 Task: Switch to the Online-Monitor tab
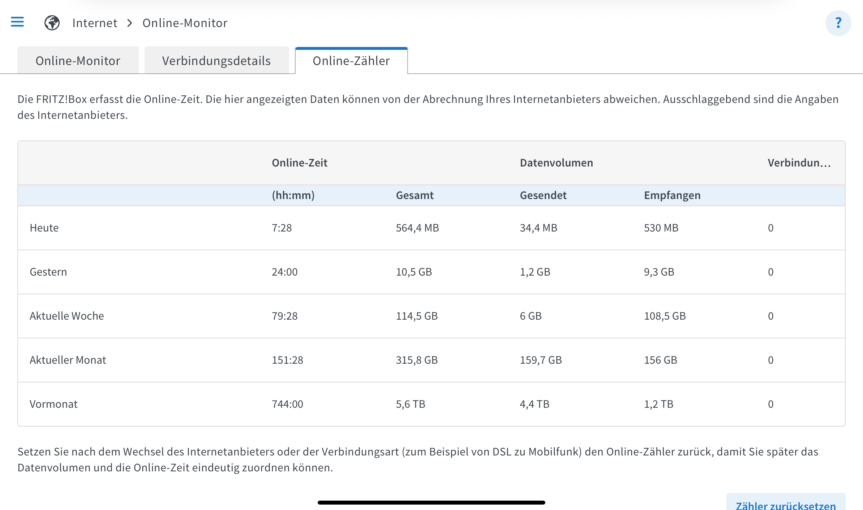78,61
